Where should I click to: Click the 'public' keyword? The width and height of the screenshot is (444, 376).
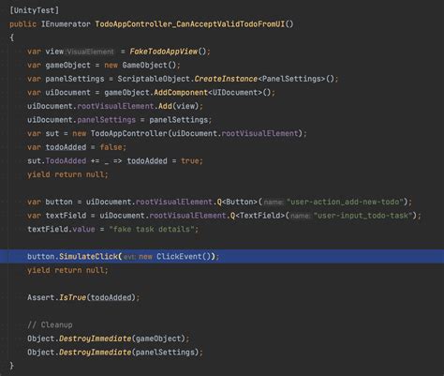tap(22, 24)
